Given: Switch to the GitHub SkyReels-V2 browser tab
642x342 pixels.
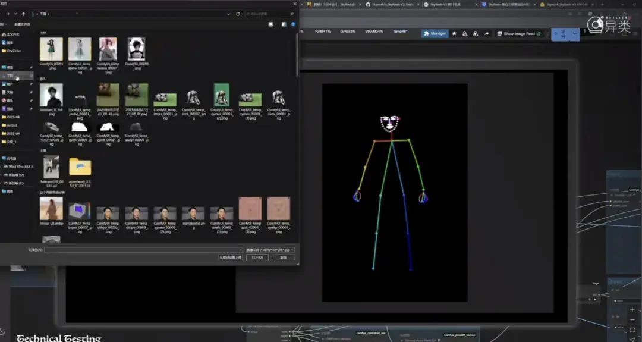Looking at the screenshot, I should [389, 4].
